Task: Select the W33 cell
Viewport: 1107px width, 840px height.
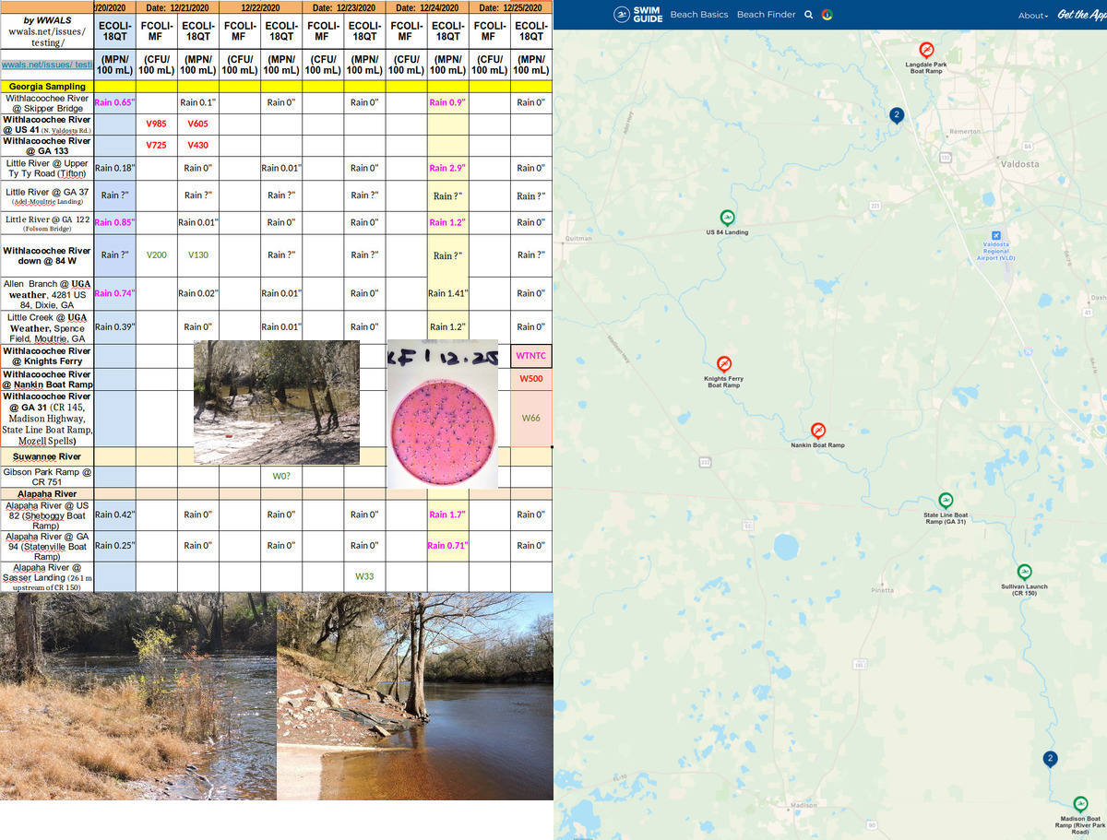Action: pyautogui.click(x=364, y=576)
